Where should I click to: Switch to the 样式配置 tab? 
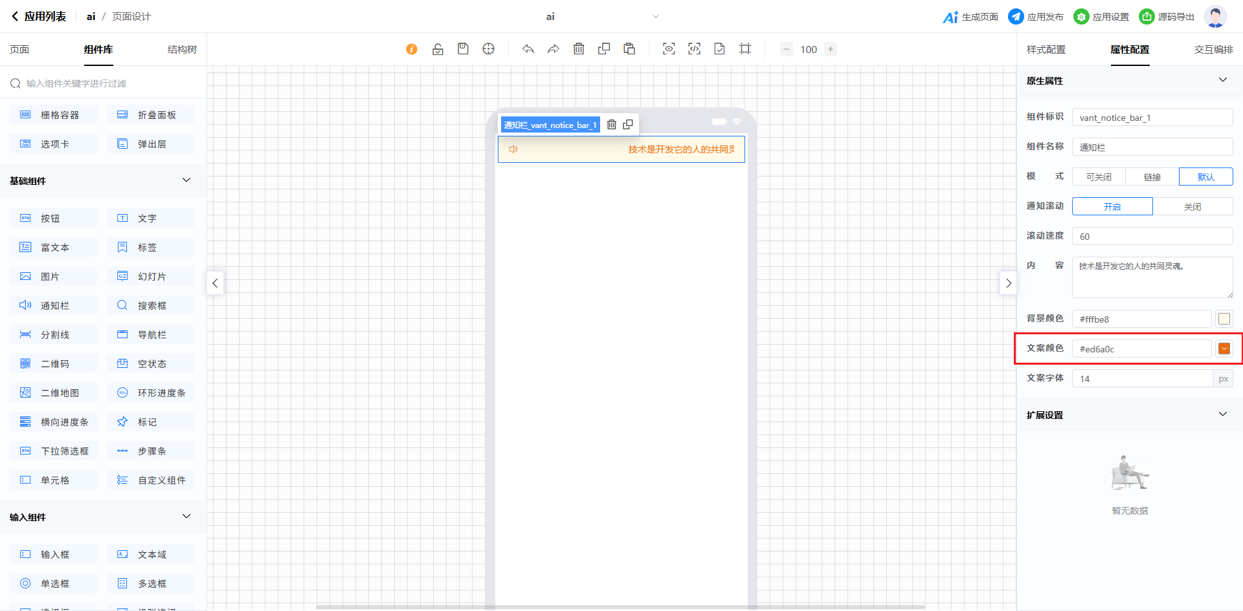(x=1046, y=50)
